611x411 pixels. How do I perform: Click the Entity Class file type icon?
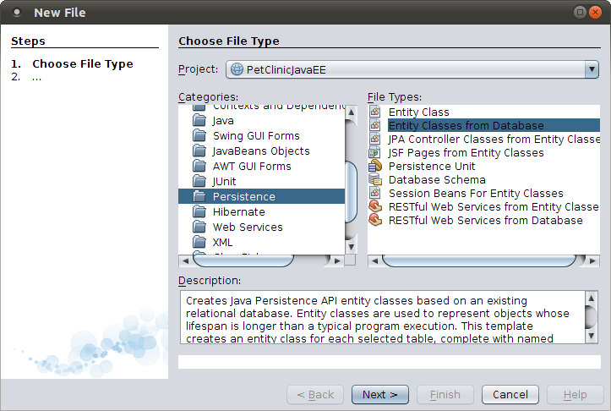(x=375, y=112)
